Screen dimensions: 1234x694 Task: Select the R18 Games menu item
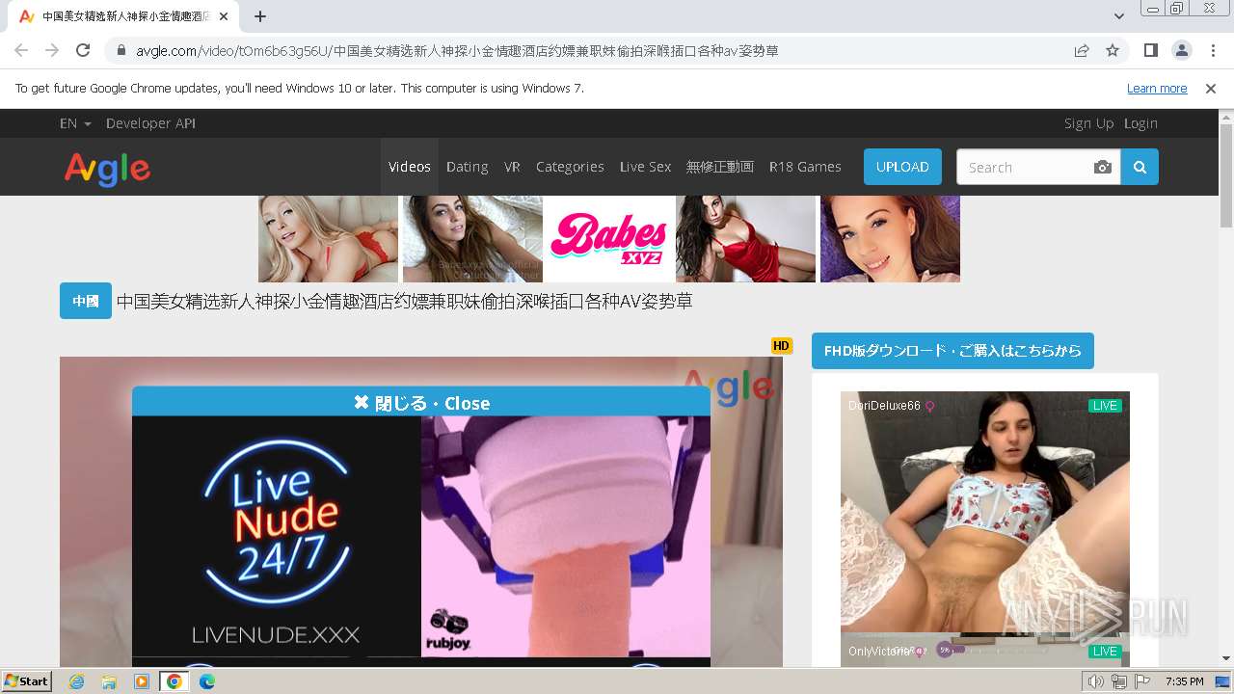tap(805, 167)
